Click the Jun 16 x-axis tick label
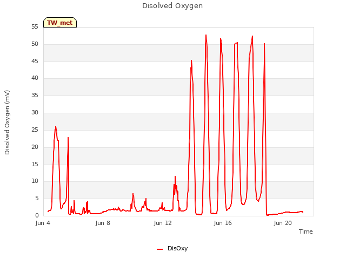Screen dimensions: 346x259 pyautogui.click(x=223, y=223)
